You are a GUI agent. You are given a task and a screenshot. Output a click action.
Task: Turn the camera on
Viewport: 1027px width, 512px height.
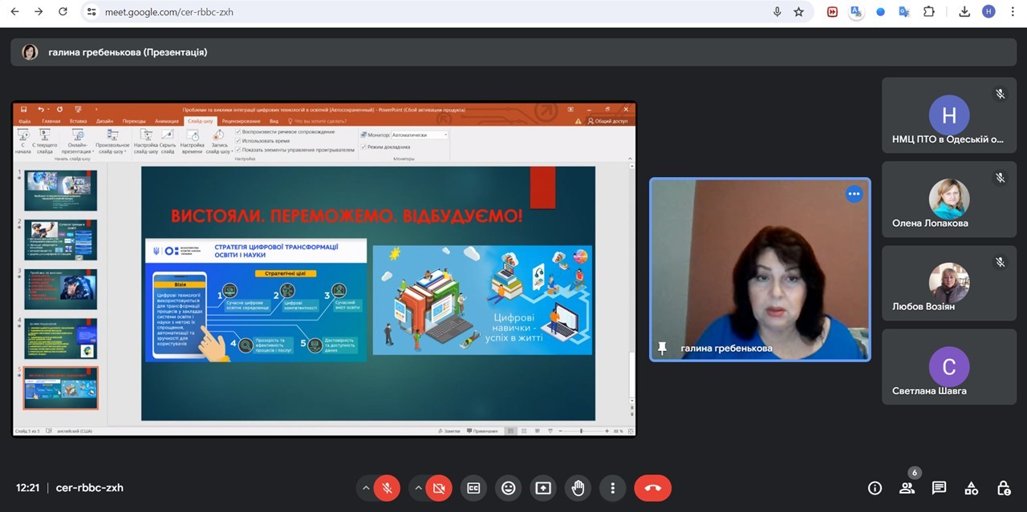coord(439,488)
